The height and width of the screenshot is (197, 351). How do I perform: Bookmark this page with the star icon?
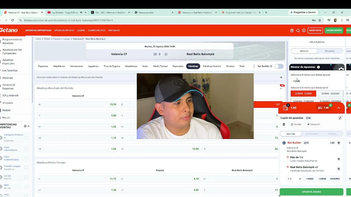(320, 20)
